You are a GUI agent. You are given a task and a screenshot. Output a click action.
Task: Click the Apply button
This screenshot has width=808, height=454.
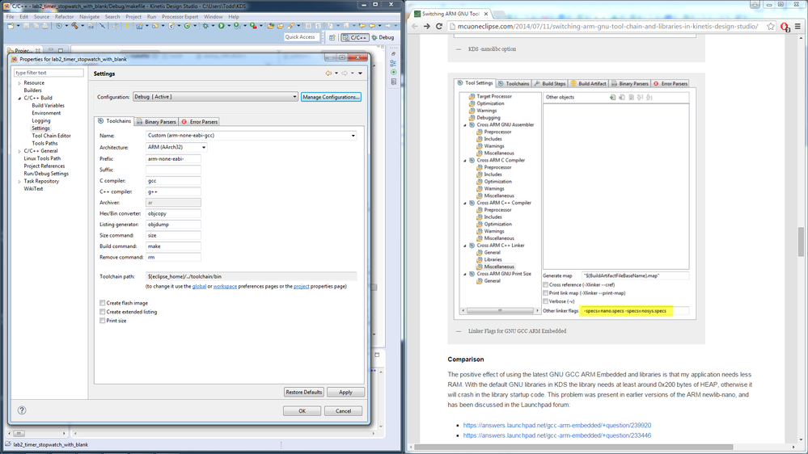345,393
